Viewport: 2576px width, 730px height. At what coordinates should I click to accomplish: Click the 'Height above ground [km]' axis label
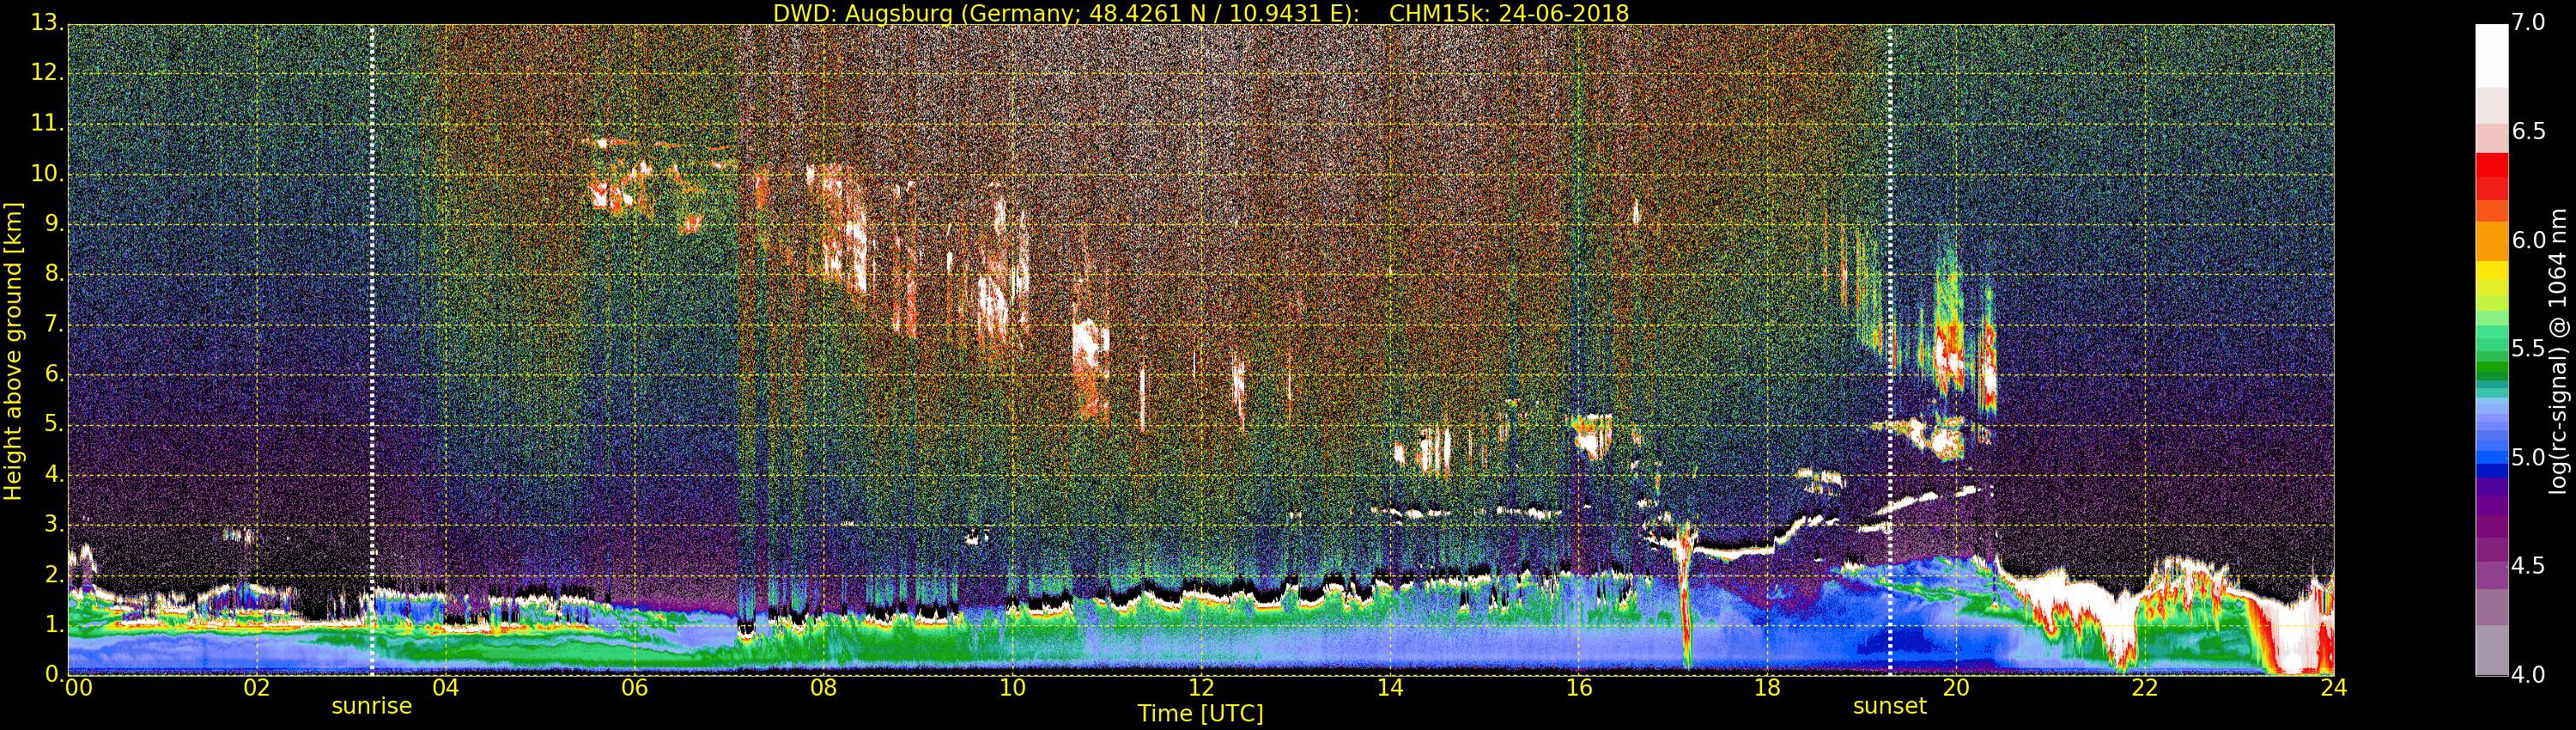13,351
